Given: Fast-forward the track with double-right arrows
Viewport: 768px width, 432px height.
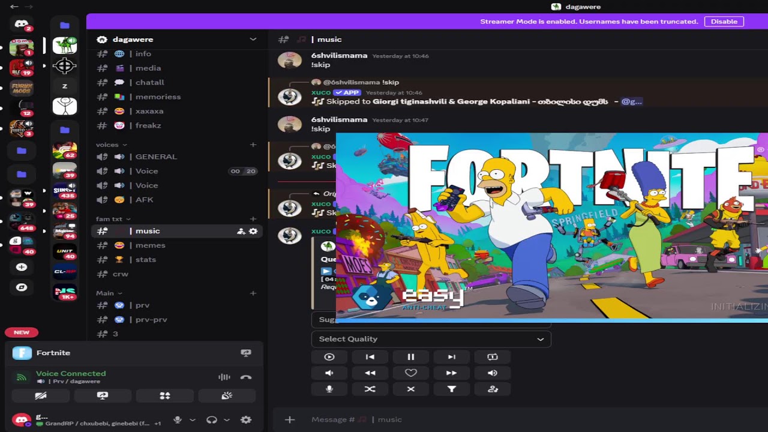Looking at the screenshot, I should pyautogui.click(x=452, y=373).
